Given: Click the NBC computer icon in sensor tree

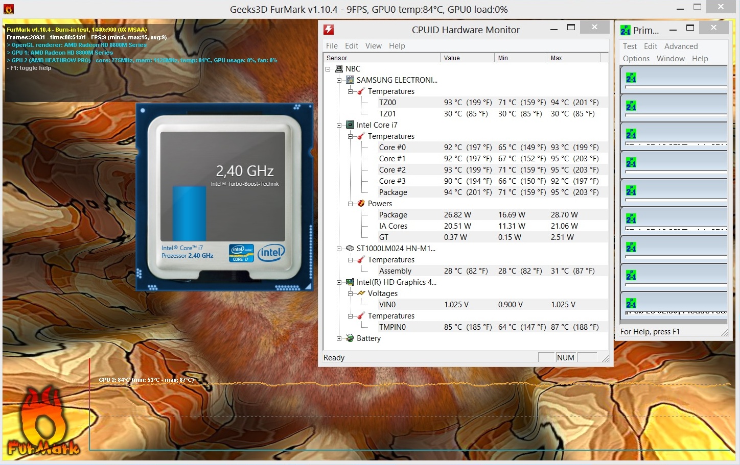Looking at the screenshot, I should (339, 68).
